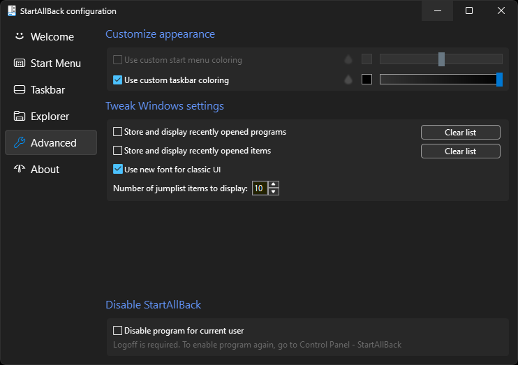The image size is (518, 365).
Task: Click the 'Tweak Windows settings' heading
Action: click(165, 105)
